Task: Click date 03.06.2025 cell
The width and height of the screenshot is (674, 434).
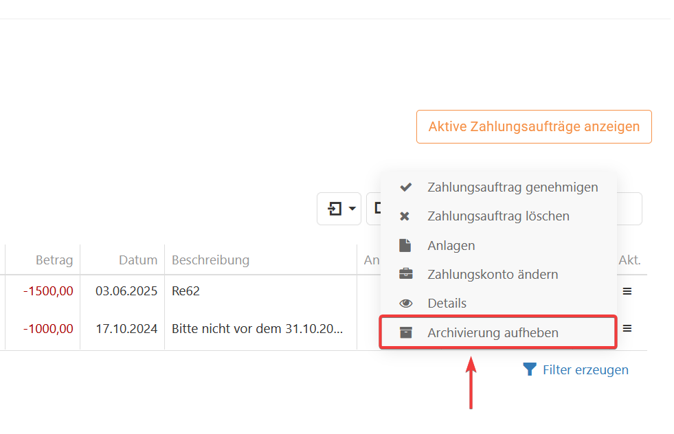Action: pos(126,291)
